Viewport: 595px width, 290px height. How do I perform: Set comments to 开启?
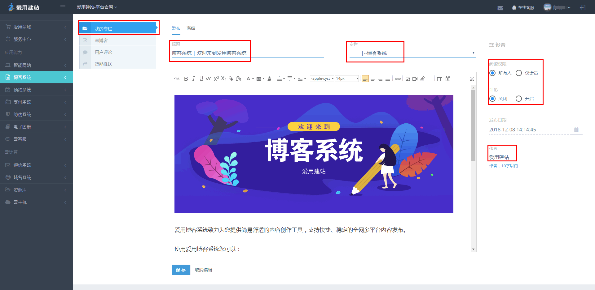click(519, 99)
